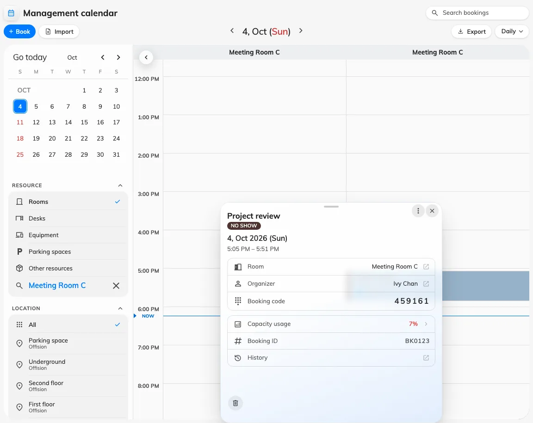
Task: Click the Rooms door icon in sidebar
Action: tap(19, 202)
